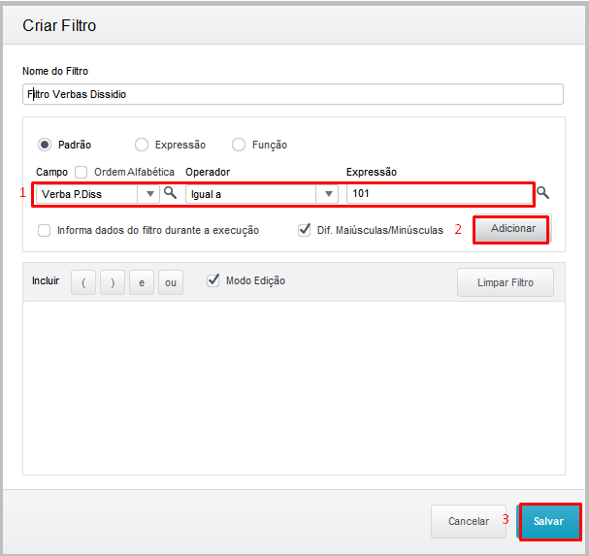Expand the Operador dropdown showing Igual a
The width and height of the screenshot is (589, 556).
pyautogui.click(x=329, y=194)
